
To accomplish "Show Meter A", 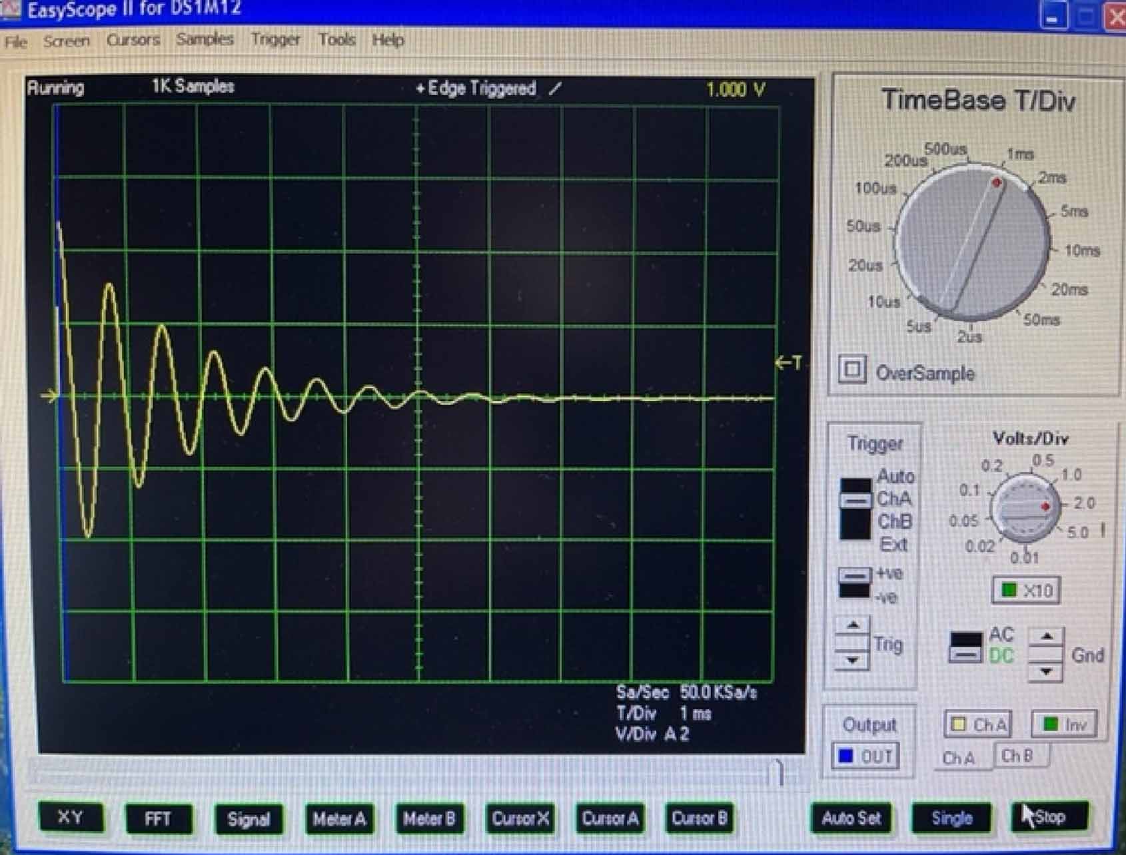I will 339,819.
